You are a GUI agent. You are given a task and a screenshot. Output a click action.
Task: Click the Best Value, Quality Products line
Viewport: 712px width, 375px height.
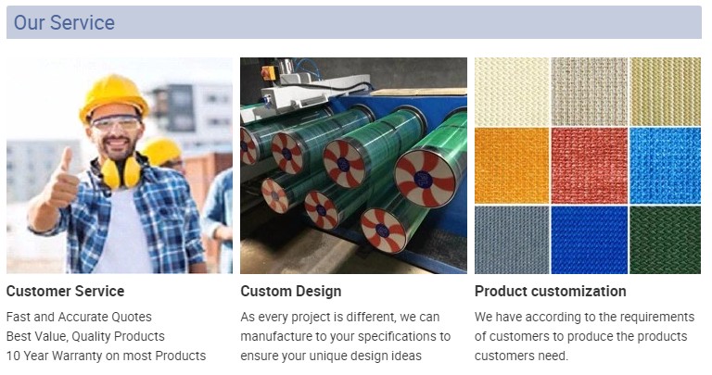click(x=85, y=336)
